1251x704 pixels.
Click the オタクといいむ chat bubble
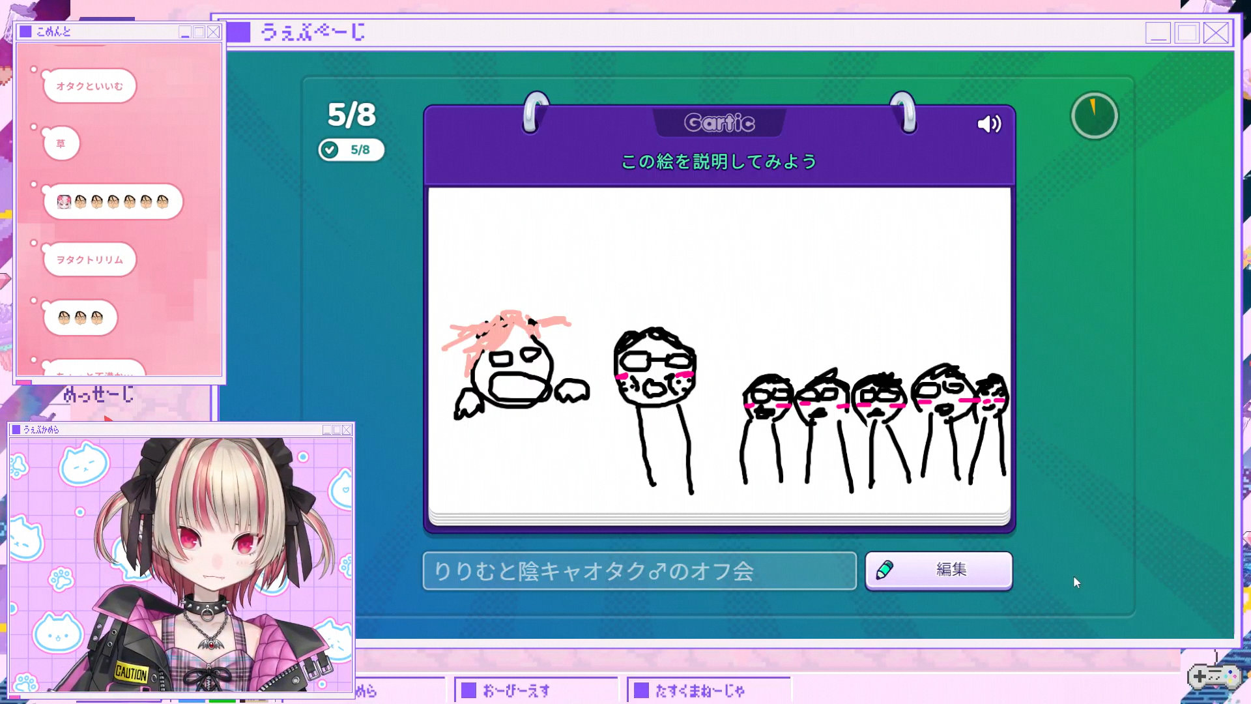[89, 86]
